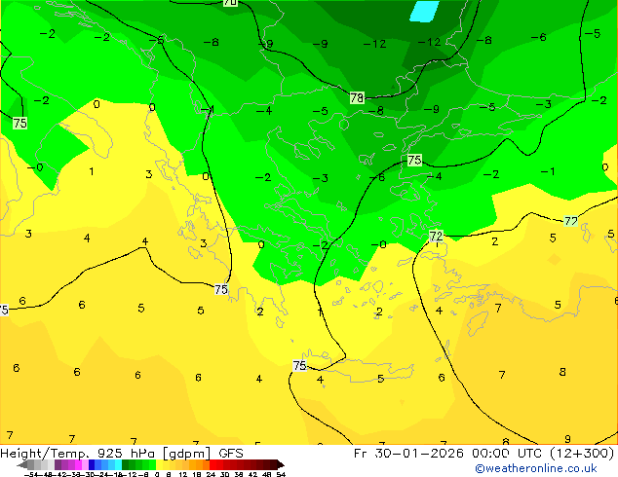Click the GFS model name in the title
This screenshot has height=477, width=618.
point(231,454)
